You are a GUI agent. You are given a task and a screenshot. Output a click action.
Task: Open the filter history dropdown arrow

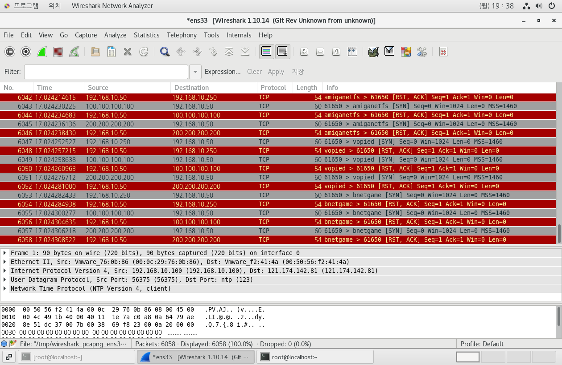(195, 72)
